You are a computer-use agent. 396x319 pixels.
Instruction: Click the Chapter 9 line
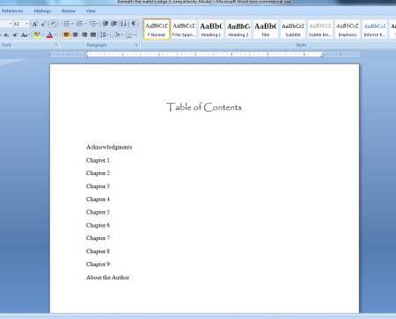98,265
